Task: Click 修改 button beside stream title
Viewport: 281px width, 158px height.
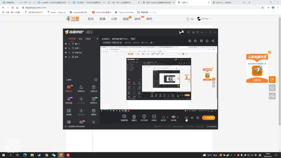Action: 133,39
